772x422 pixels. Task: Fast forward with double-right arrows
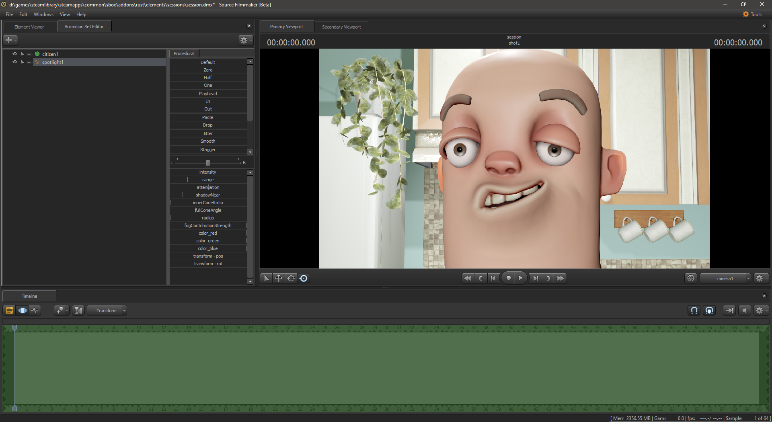(561, 278)
